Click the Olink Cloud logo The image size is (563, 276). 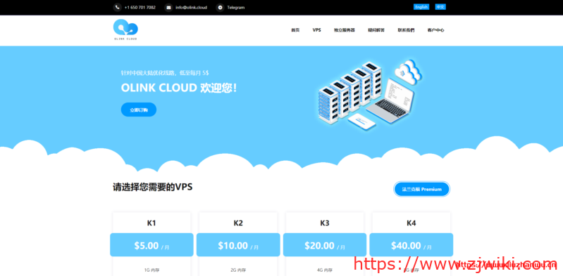click(125, 29)
